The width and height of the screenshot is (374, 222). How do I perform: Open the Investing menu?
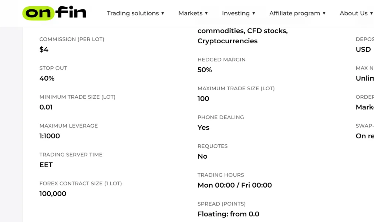[x=236, y=13]
